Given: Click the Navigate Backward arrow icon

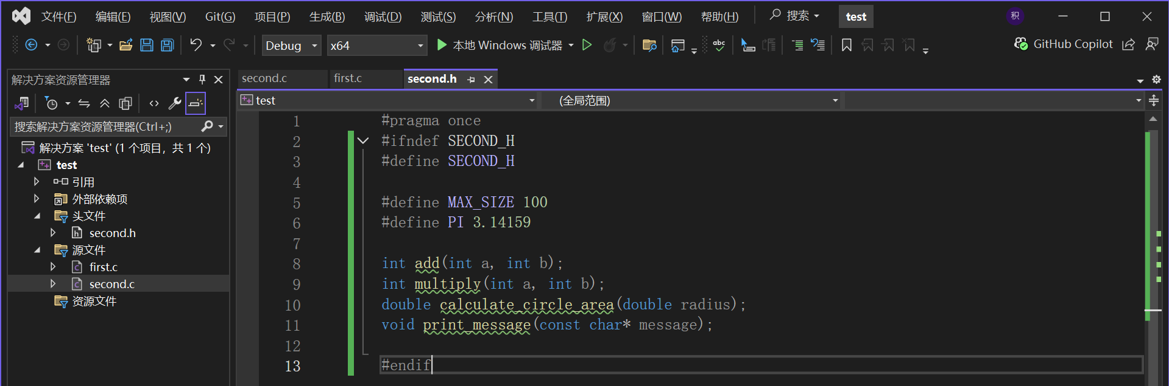Looking at the screenshot, I should (x=31, y=45).
